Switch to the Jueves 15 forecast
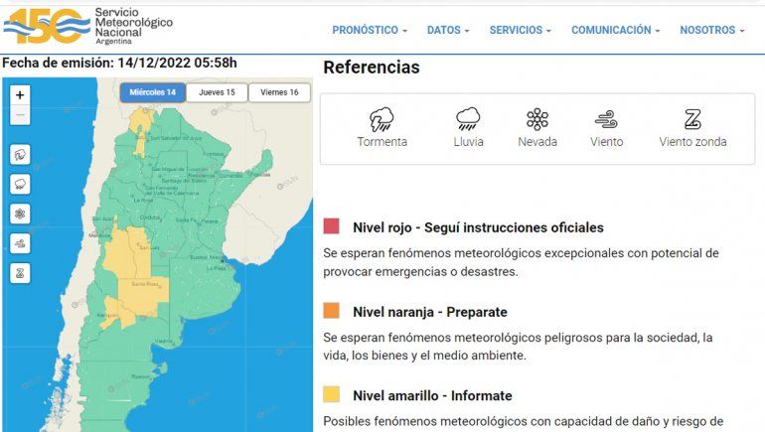Screen dimensions: 765x432 click(x=217, y=92)
